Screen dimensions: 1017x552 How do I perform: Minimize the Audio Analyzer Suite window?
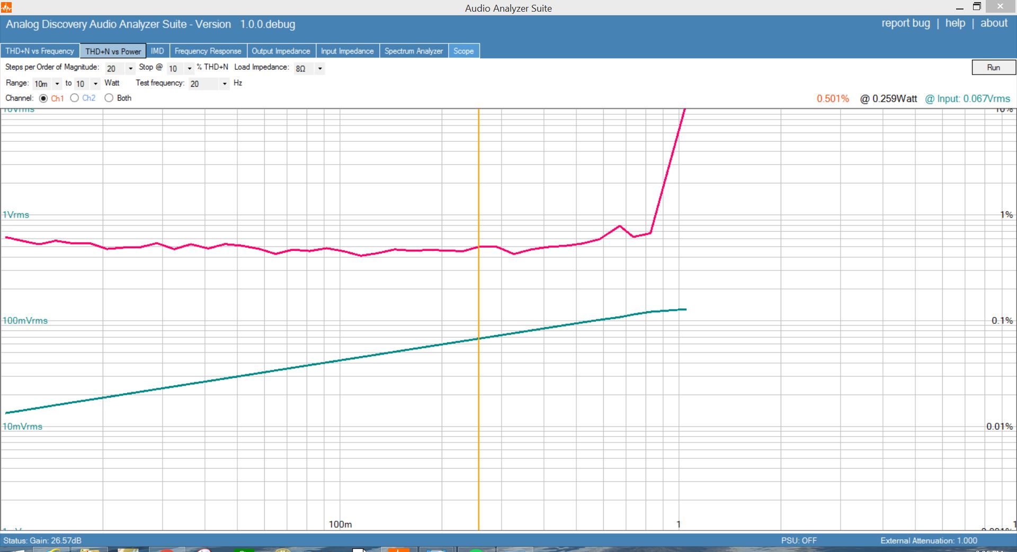pyautogui.click(x=959, y=7)
